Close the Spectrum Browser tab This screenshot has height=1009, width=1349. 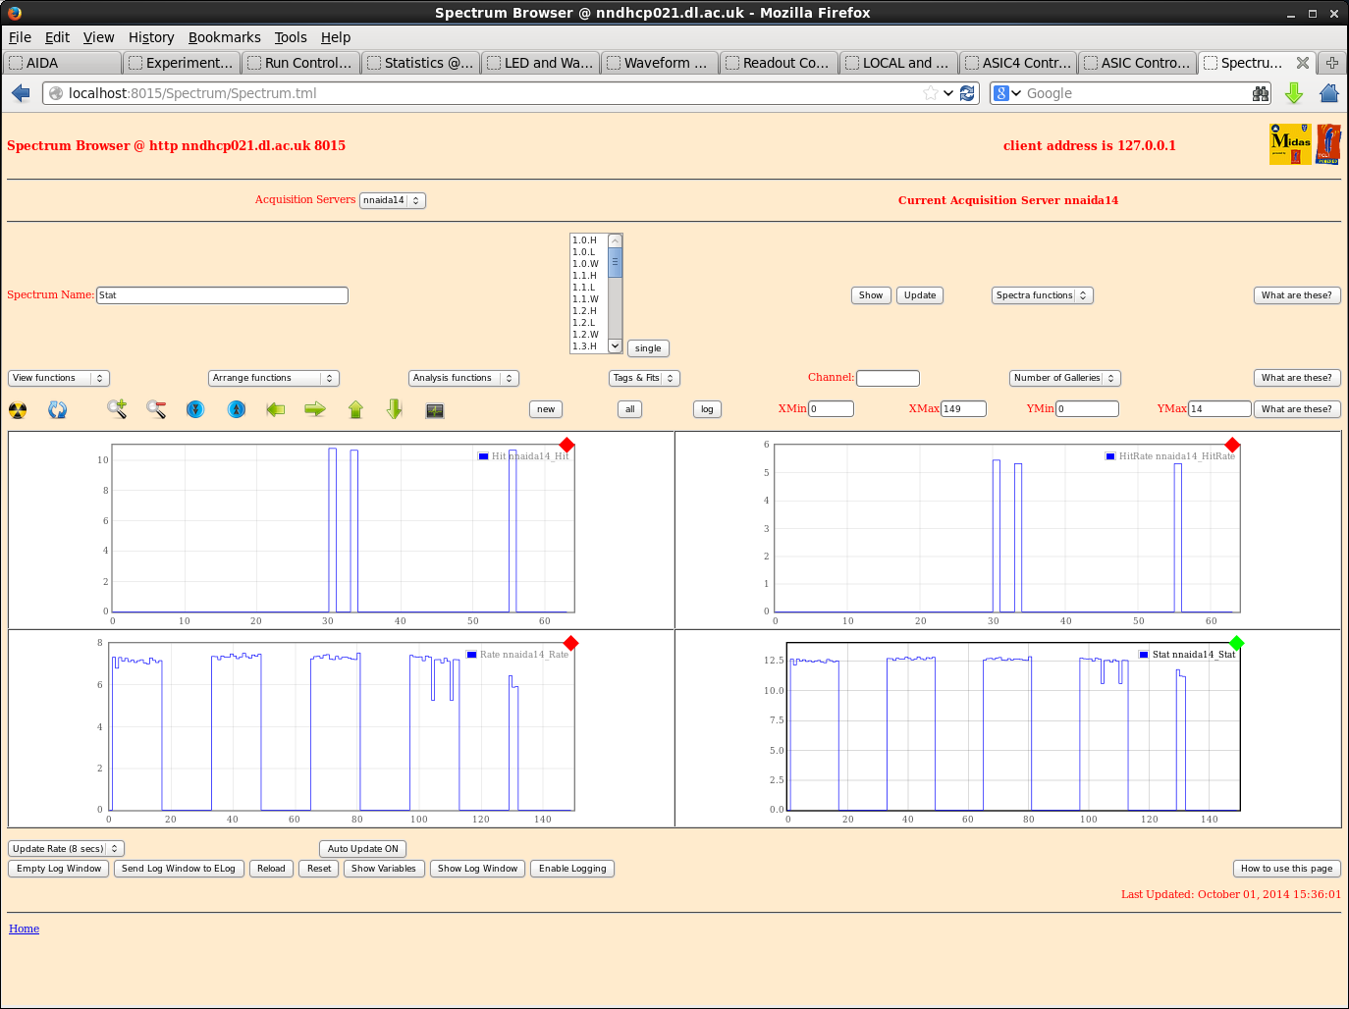coord(1303,63)
